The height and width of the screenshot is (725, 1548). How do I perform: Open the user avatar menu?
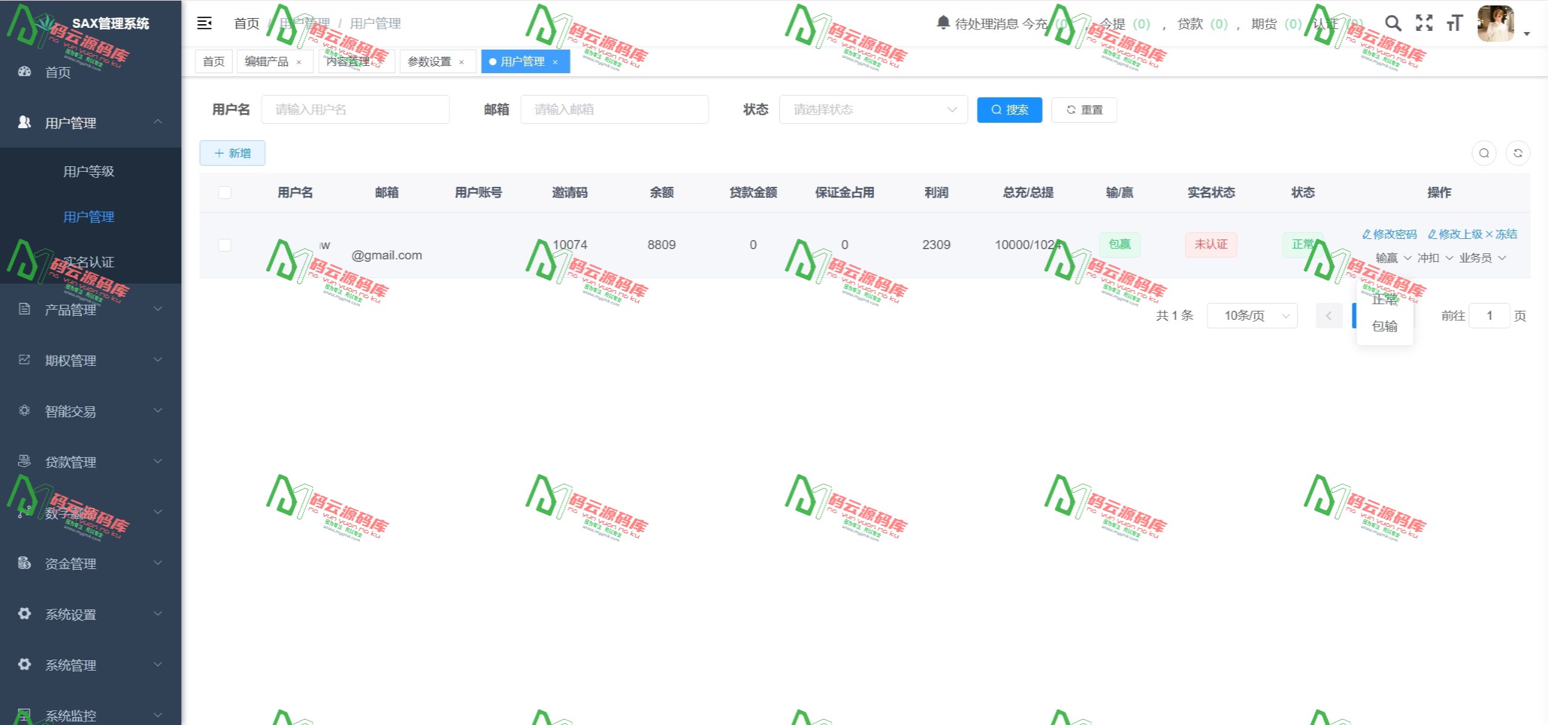[x=1496, y=24]
